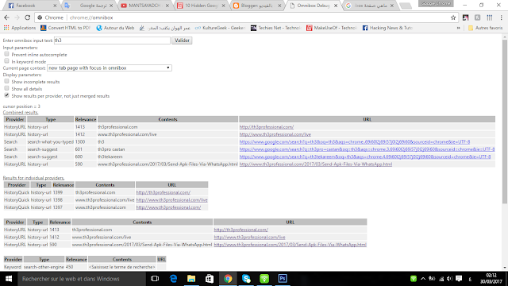The height and width of the screenshot is (286, 508).
Task: Open the MakeUseOf bookmark
Action: click(x=332, y=28)
